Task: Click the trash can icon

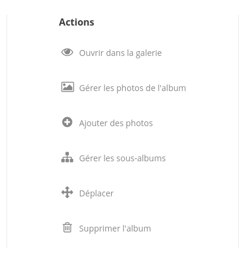Action: click(67, 227)
